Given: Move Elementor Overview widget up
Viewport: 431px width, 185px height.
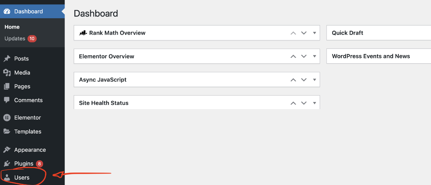Looking at the screenshot, I should [293, 57].
